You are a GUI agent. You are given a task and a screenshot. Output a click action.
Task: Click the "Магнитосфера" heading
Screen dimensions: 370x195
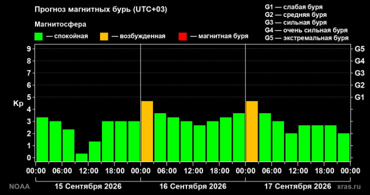60,24
